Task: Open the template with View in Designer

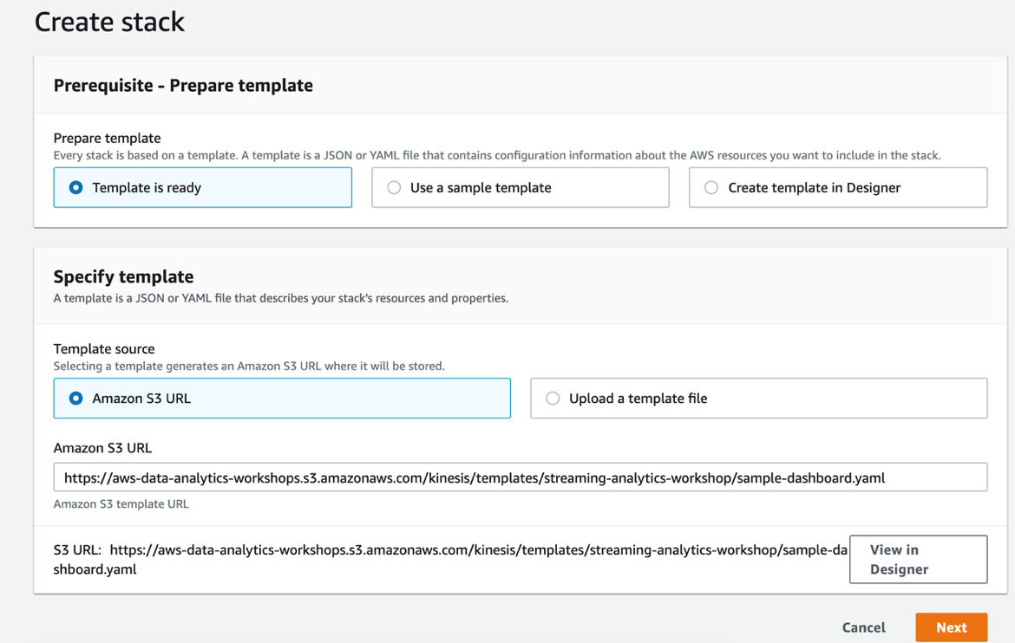Action: pos(919,560)
